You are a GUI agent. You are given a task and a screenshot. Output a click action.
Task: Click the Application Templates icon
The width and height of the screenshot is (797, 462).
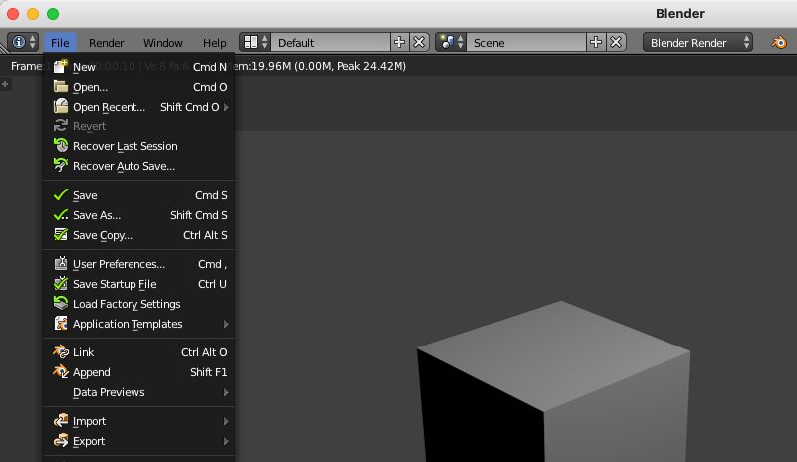(61, 323)
